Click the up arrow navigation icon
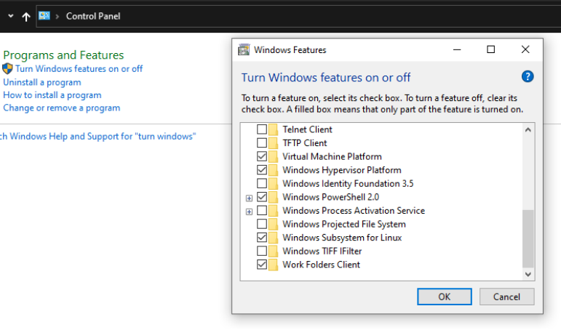 click(26, 17)
